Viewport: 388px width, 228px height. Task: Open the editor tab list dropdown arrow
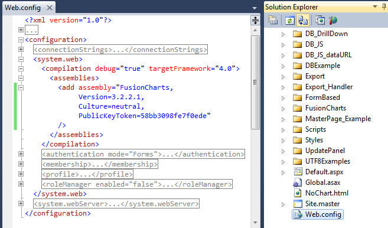(x=255, y=8)
